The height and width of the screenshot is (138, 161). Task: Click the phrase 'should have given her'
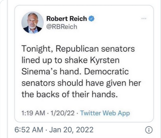pyautogui.click(x=99, y=83)
